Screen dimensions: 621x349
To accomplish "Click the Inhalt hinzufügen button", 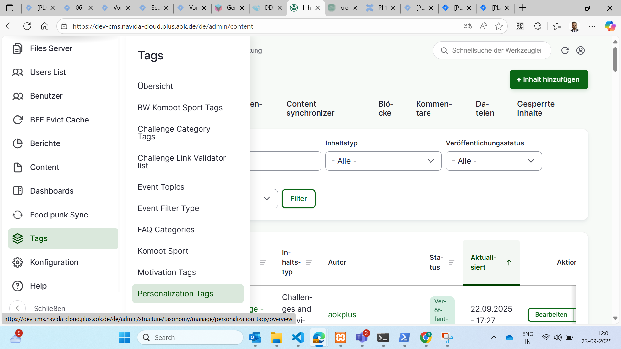I will coord(549,79).
